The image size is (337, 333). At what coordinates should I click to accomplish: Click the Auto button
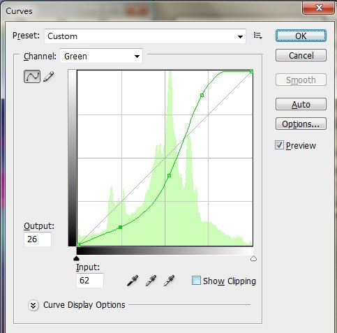coord(301,104)
